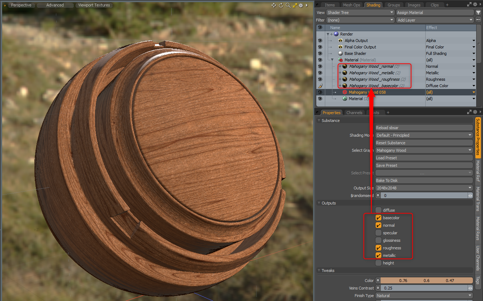Click the viewport maximize arrows icon

pyautogui.click(x=295, y=5)
